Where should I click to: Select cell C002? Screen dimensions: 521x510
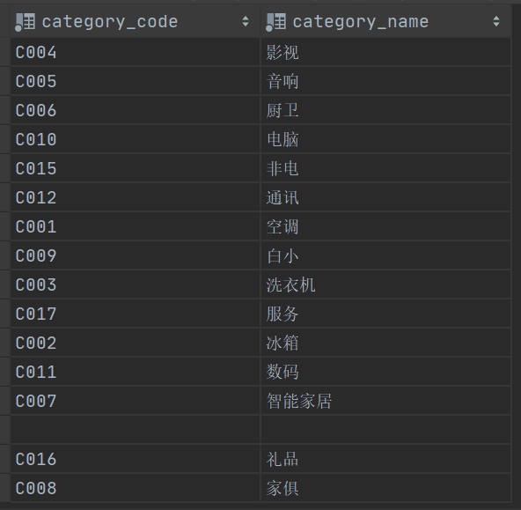135,343
